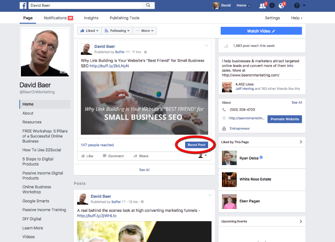
Task: Click the Facebook logo icon
Action: [x=24, y=5]
